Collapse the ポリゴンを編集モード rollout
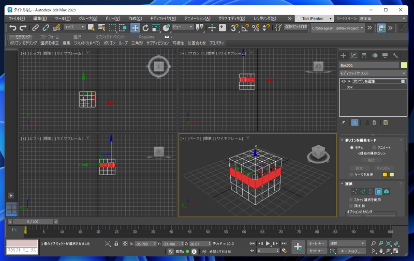The height and width of the screenshot is (261, 414). (342, 140)
